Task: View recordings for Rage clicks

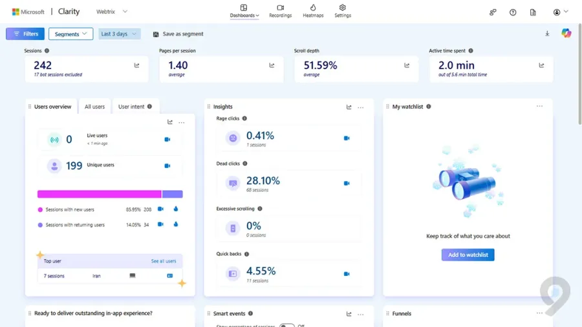Action: pos(347,138)
